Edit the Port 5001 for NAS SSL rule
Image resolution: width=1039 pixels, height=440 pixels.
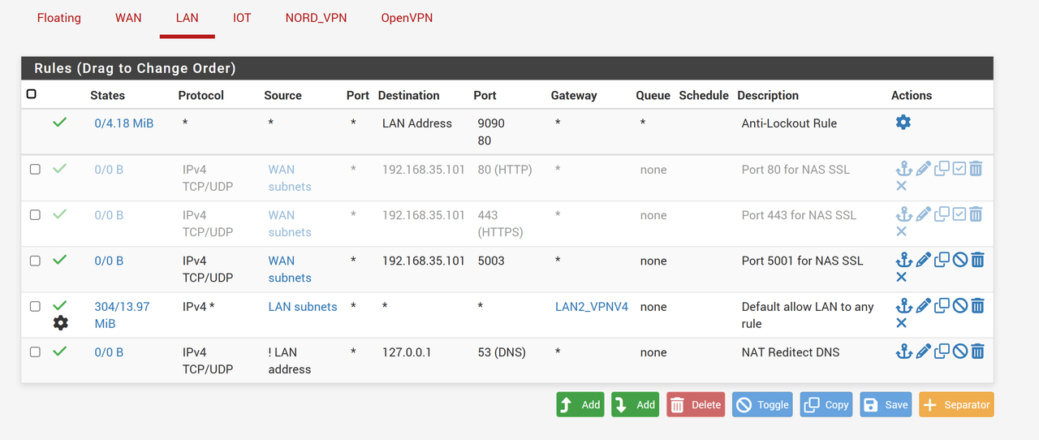[923, 260]
